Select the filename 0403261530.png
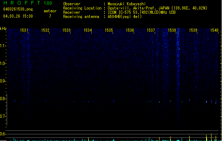222x141 pixels. [18, 9]
